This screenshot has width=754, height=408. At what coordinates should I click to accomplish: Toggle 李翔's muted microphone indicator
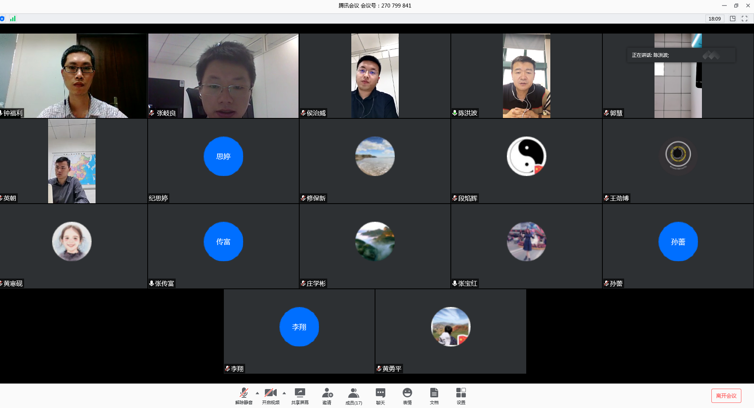tap(228, 369)
